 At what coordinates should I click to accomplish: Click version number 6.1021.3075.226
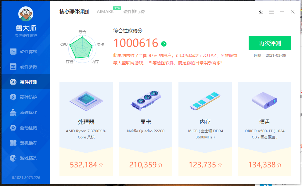coord(26,178)
